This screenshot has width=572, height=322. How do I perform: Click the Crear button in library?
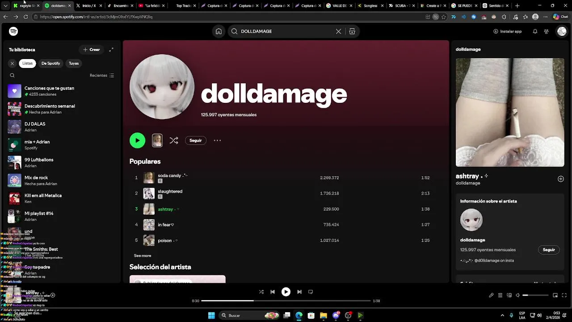91,50
